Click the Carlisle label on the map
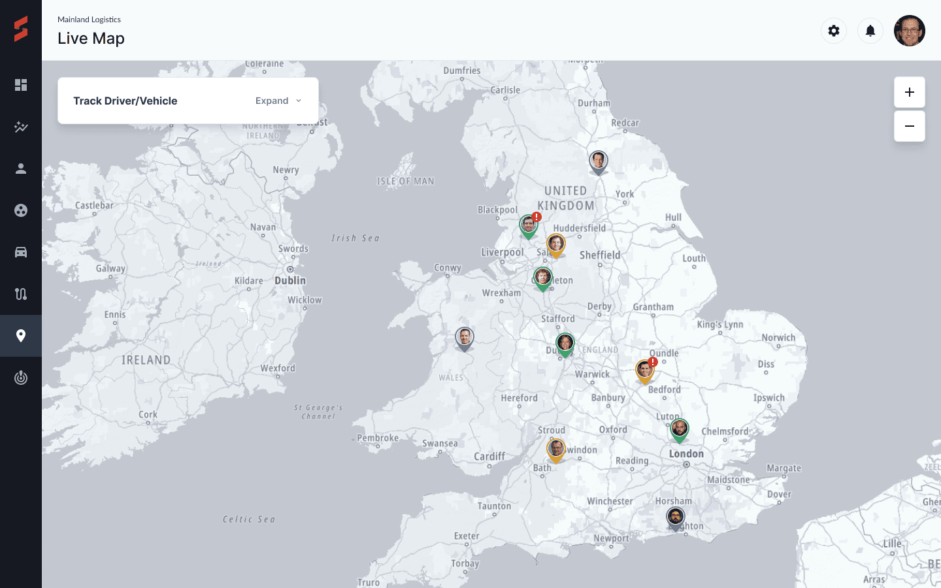This screenshot has width=941, height=588. pyautogui.click(x=505, y=90)
